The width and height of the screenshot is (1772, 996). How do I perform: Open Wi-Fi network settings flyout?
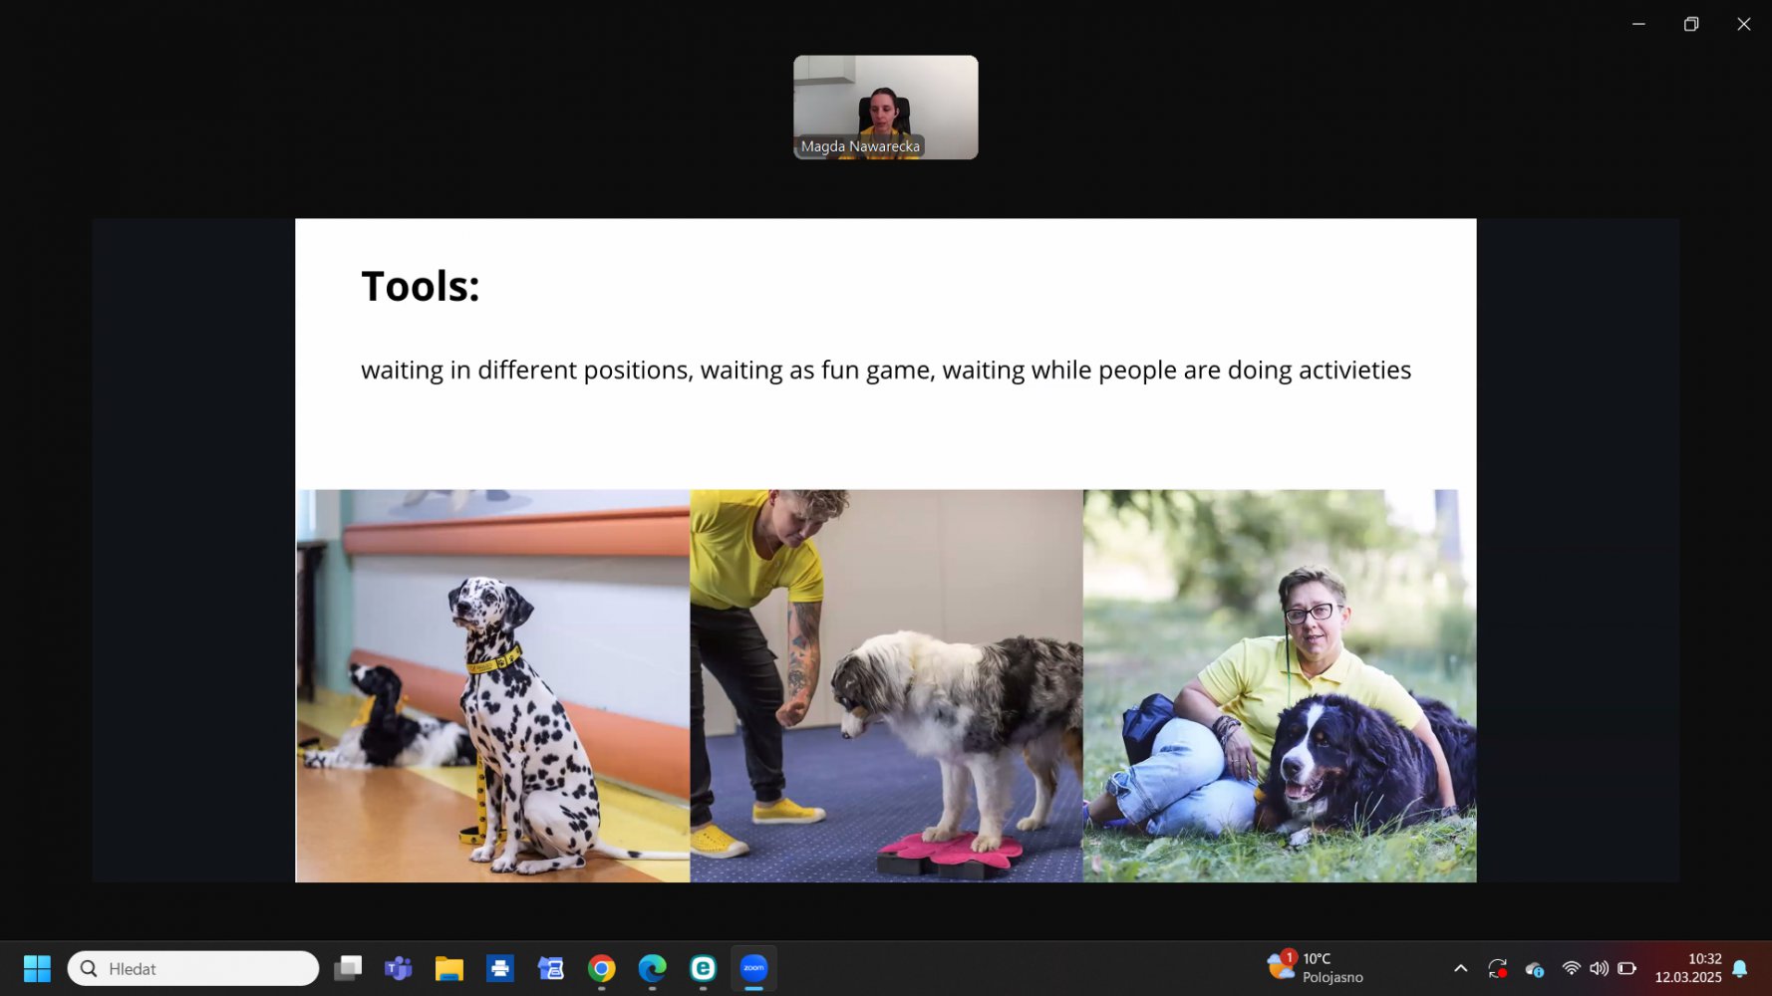[x=1571, y=968]
